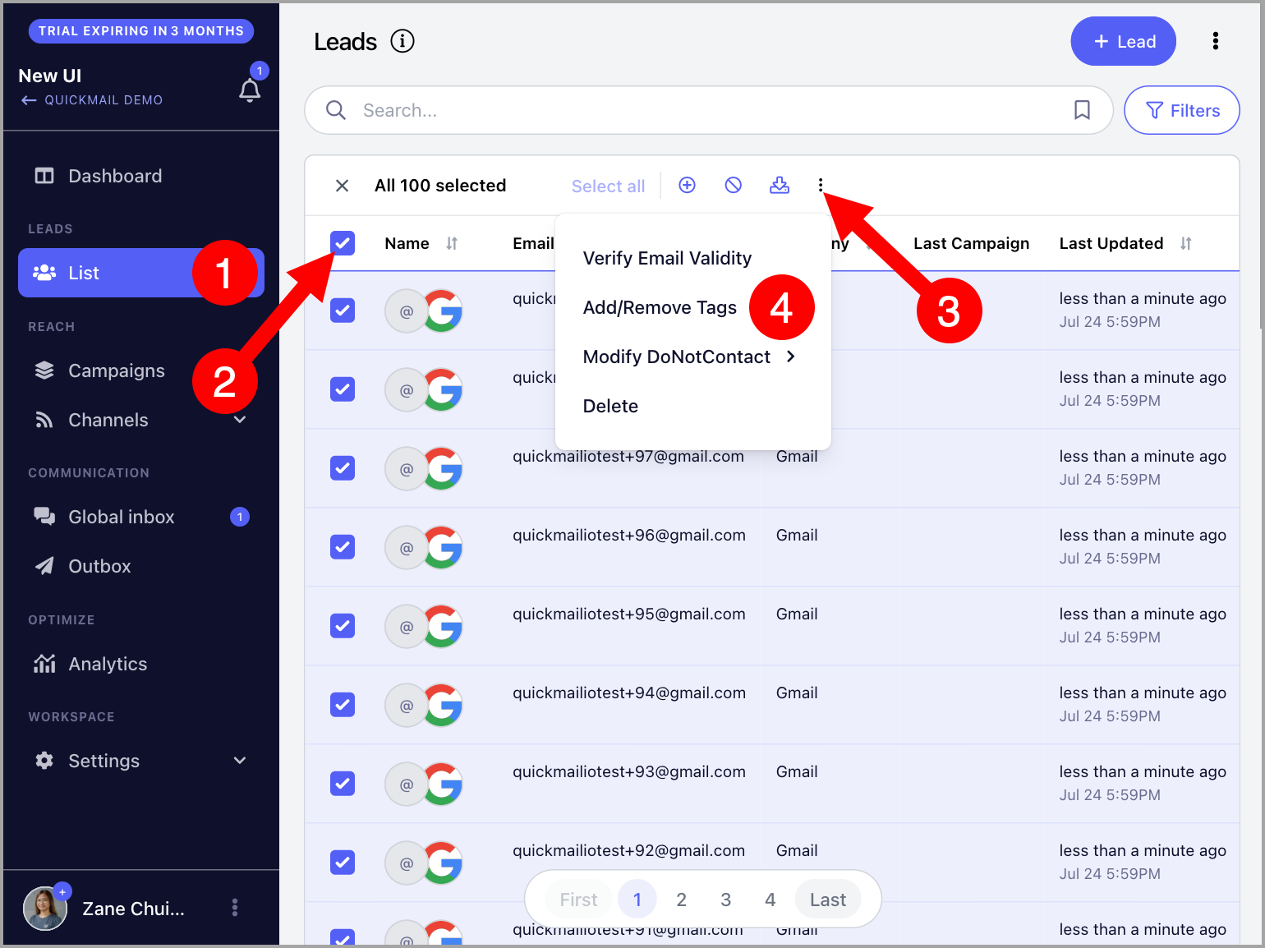Sort by the Name column arrows

(x=452, y=243)
